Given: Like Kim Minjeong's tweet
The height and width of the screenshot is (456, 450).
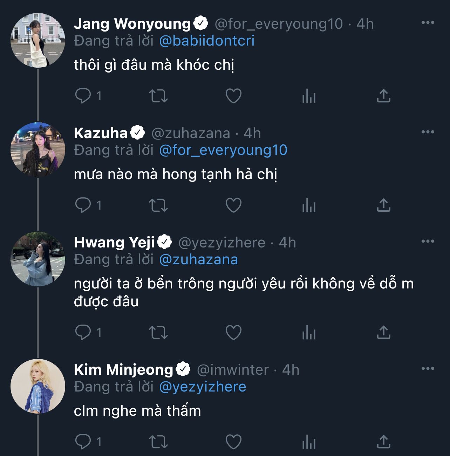Looking at the screenshot, I should [233, 442].
